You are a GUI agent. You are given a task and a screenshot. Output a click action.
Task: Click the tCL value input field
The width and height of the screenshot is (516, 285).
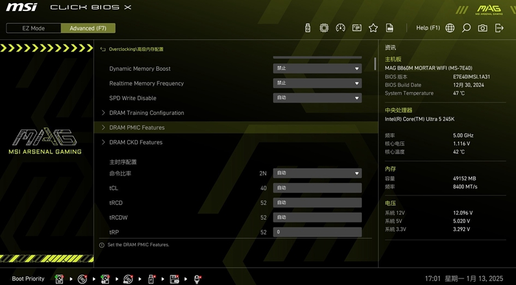(x=317, y=188)
